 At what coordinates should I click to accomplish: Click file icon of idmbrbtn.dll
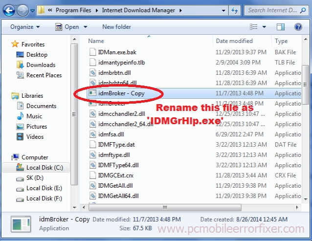click(x=92, y=72)
